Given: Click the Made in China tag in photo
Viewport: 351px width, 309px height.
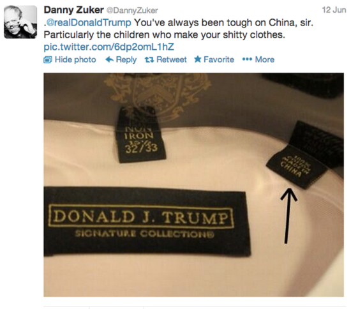Looking at the screenshot, I should [297, 167].
